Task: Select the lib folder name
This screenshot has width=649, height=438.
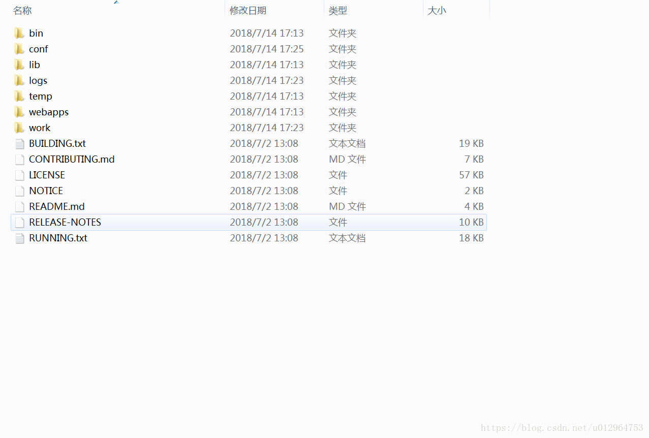Action: 35,65
